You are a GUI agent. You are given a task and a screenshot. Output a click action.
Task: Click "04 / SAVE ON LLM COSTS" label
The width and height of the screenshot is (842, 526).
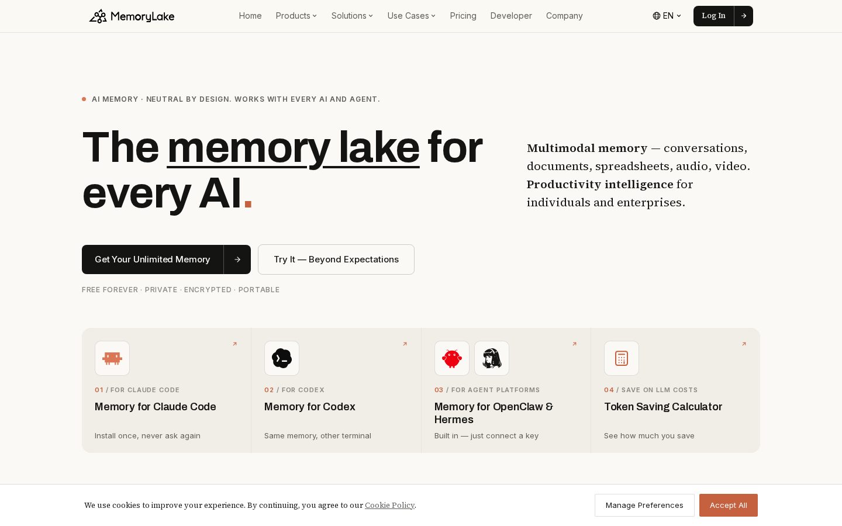click(651, 390)
